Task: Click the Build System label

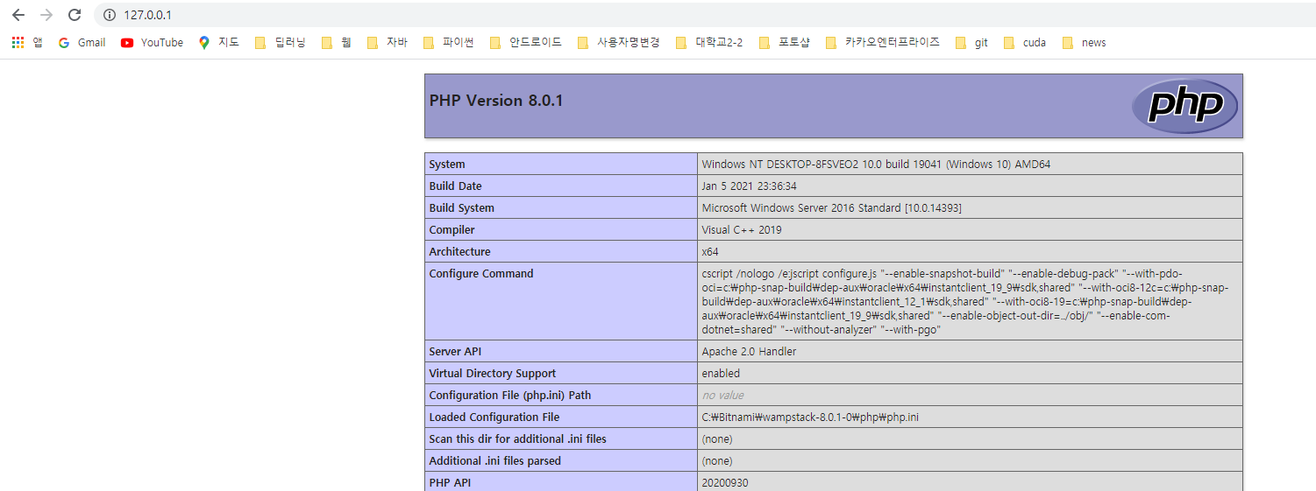Action: [462, 208]
